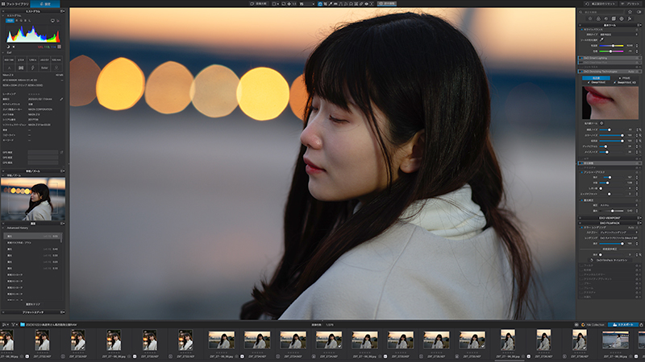
Task: Select the highlighted blue hand/pan tool
Action: (320, 4)
